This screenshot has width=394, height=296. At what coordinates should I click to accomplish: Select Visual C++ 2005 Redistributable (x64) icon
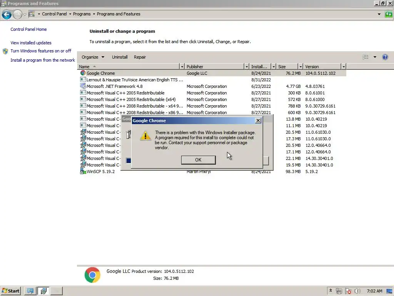coord(83,99)
